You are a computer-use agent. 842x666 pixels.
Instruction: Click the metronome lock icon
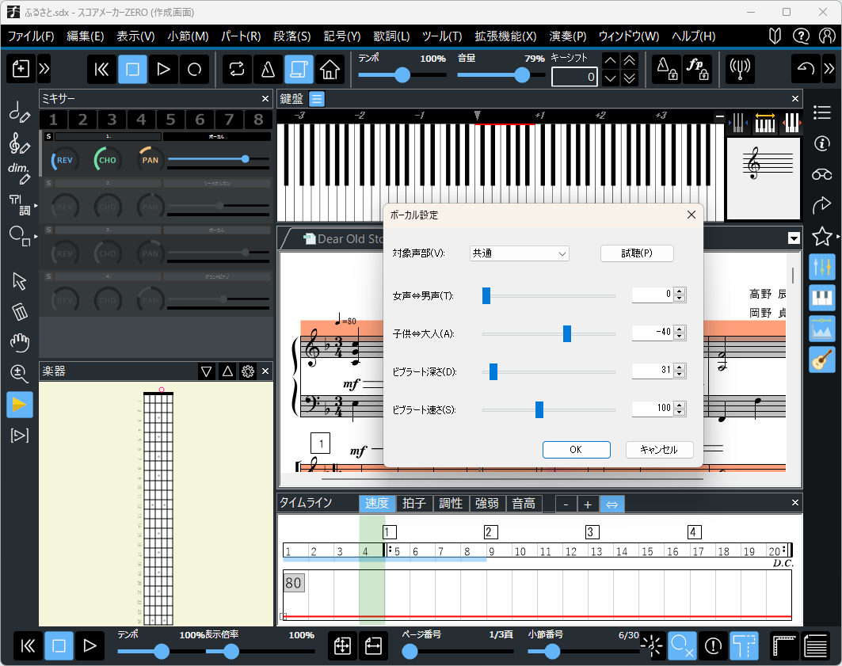[x=666, y=69]
